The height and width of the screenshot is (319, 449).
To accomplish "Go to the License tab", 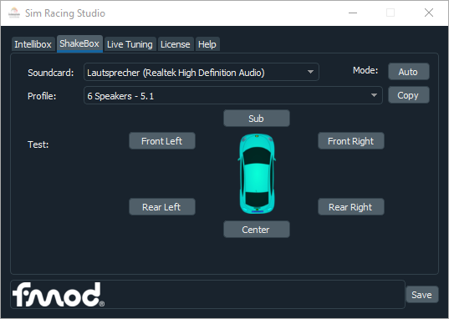I will [x=176, y=44].
